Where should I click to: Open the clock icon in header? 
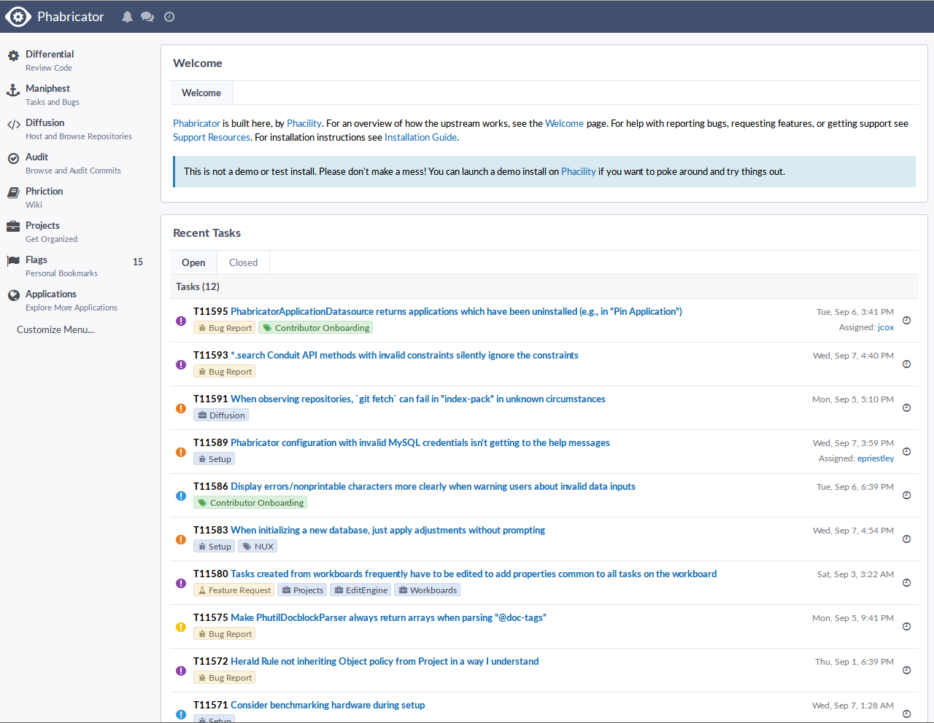pyautogui.click(x=169, y=17)
